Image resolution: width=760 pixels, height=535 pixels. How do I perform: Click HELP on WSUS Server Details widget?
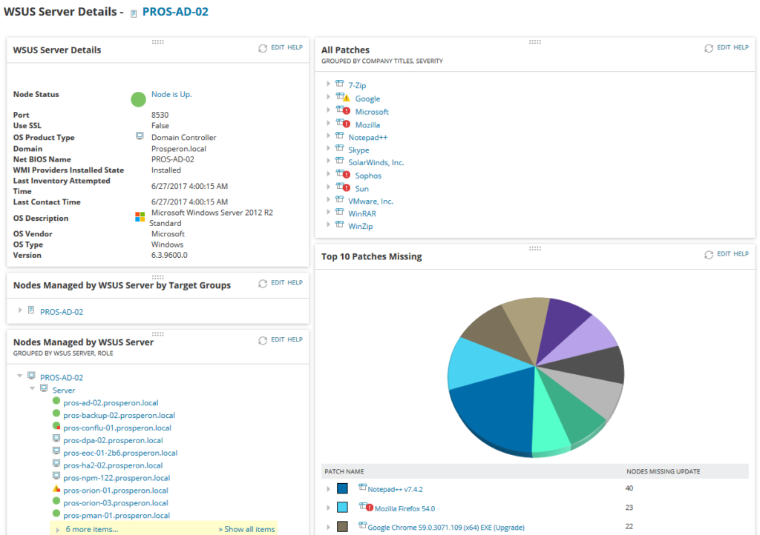point(296,47)
